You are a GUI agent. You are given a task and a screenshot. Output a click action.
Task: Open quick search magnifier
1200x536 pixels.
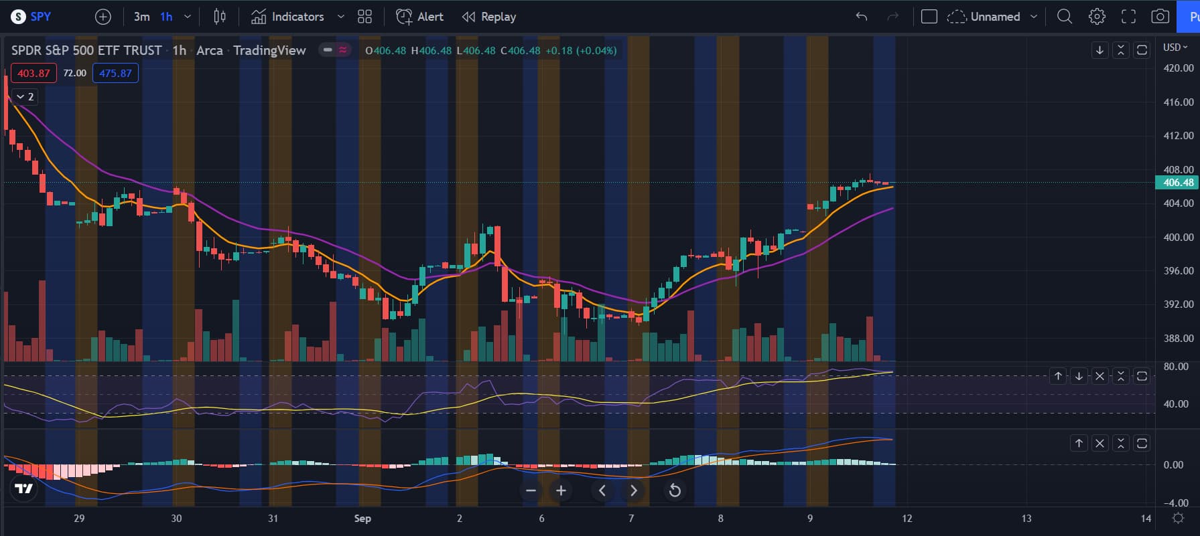pyautogui.click(x=1065, y=17)
